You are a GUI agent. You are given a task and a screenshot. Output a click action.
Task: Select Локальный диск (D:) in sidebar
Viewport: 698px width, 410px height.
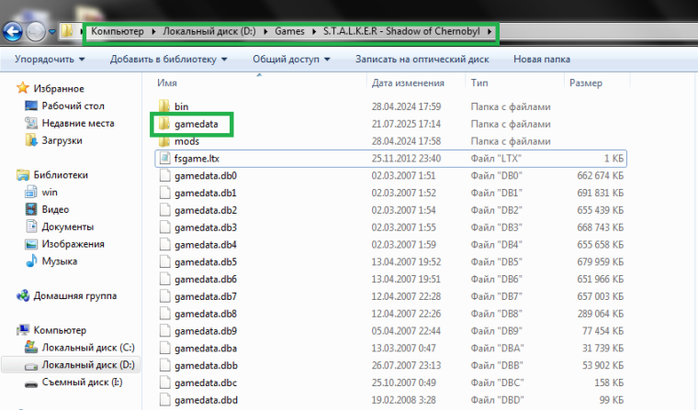point(88,365)
